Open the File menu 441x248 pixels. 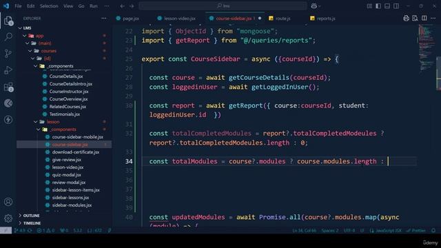pyautogui.click(x=18, y=6)
